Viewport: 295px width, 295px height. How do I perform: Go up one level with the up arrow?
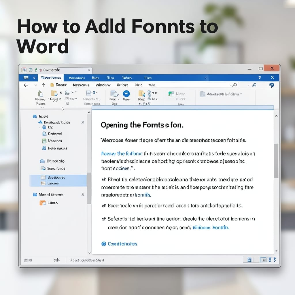[43, 85]
